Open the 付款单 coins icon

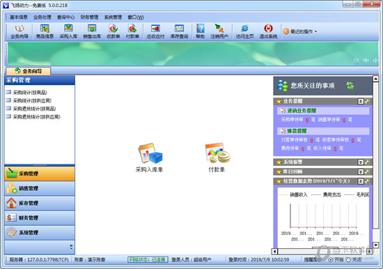pos(217,157)
